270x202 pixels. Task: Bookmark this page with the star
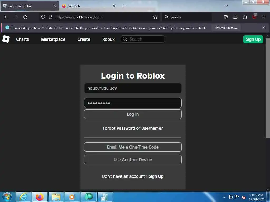click(x=155, y=17)
